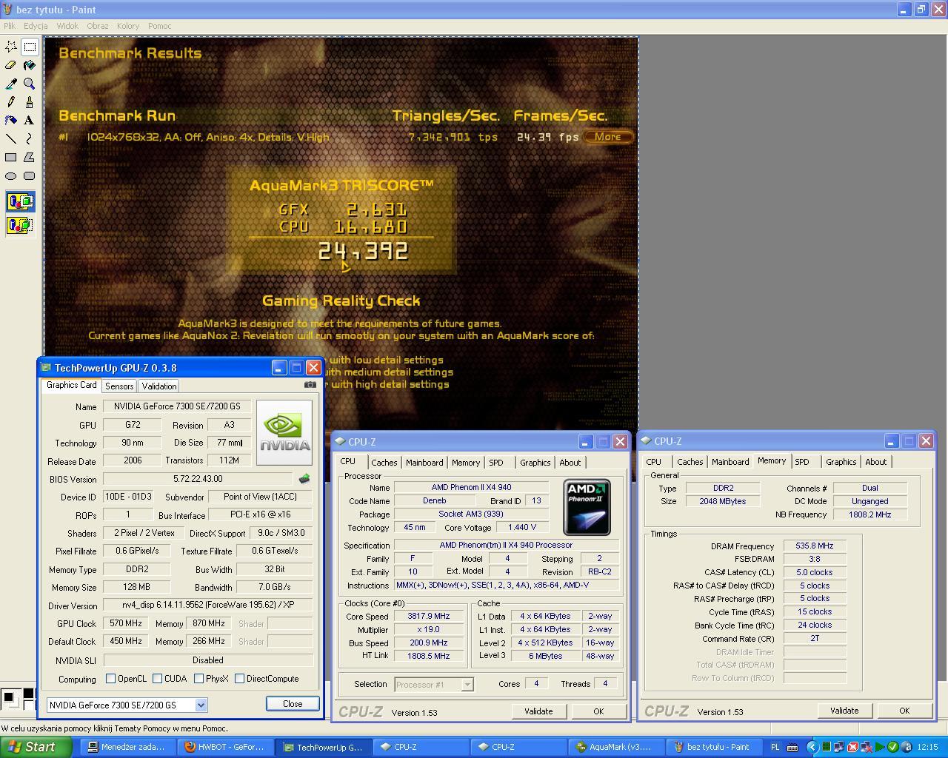Click the Close button in GPU-Z
The image size is (948, 758).
click(x=293, y=704)
